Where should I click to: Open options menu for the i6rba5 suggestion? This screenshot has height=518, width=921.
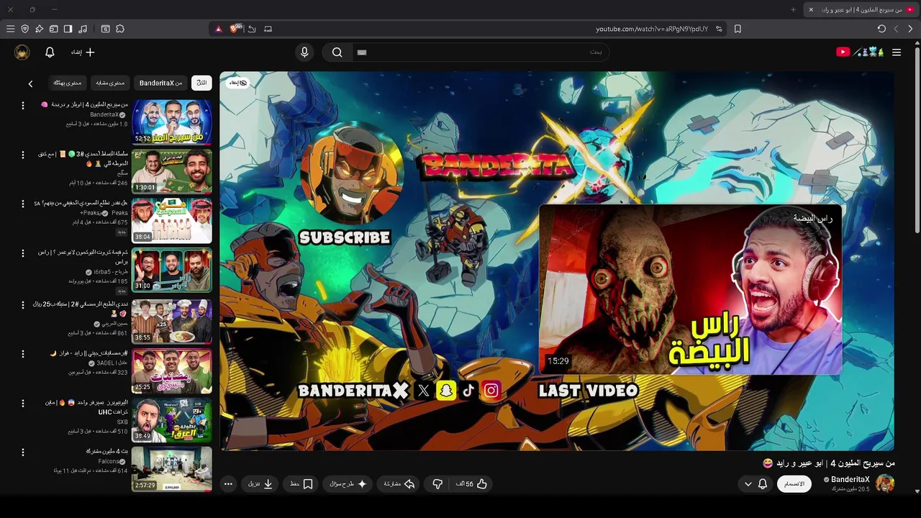point(22,253)
